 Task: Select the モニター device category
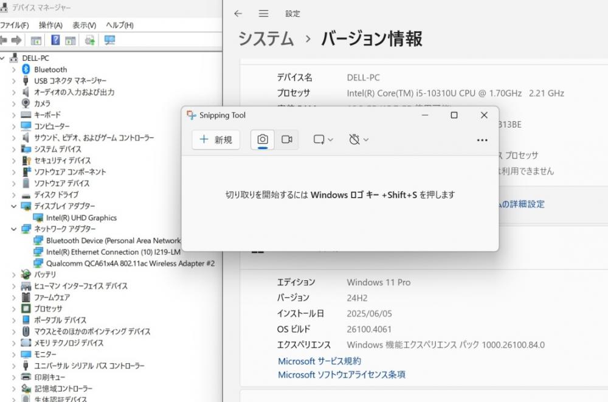(45, 355)
